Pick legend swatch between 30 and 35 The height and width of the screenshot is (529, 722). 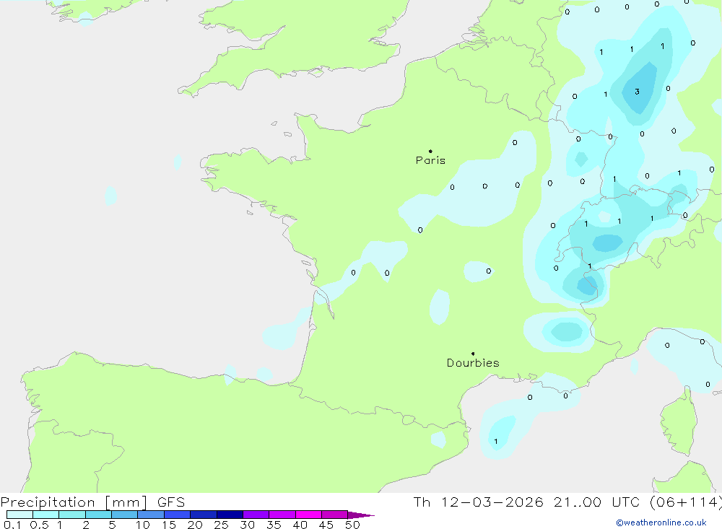pyautogui.click(x=256, y=515)
